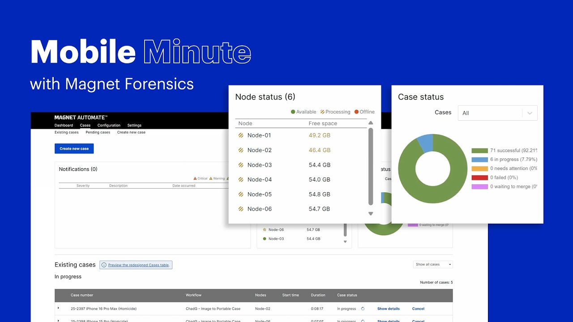Click the blue Create new case button

[x=74, y=148]
